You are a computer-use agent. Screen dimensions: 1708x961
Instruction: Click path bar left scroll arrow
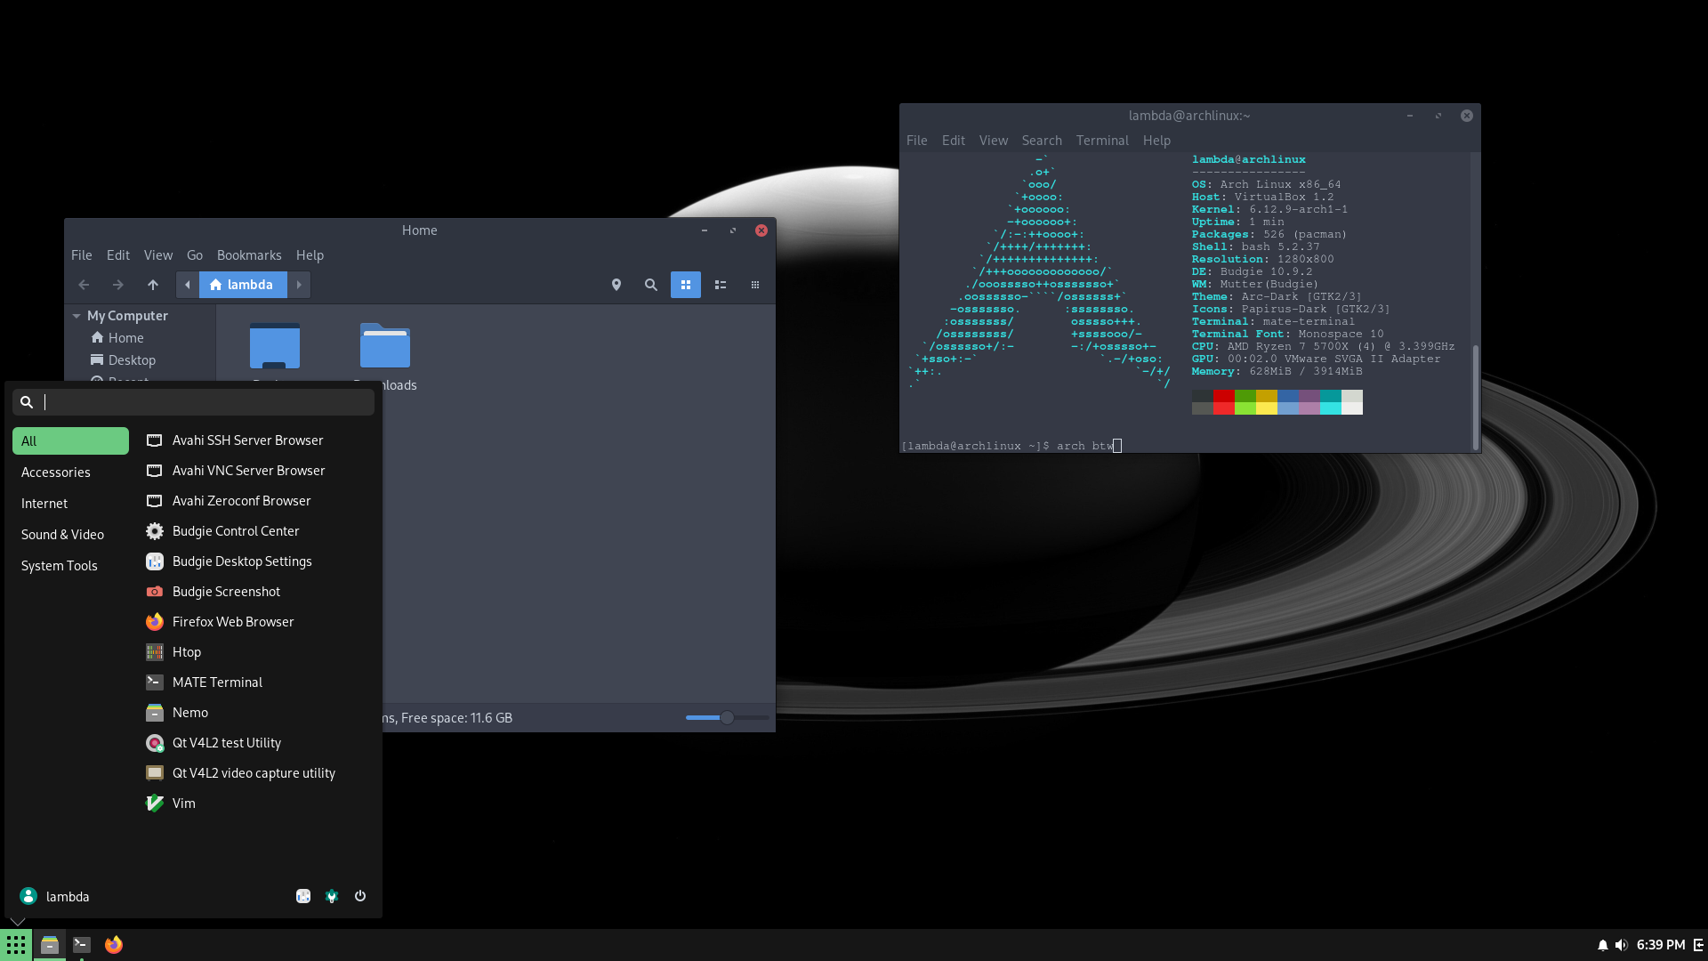(x=187, y=285)
